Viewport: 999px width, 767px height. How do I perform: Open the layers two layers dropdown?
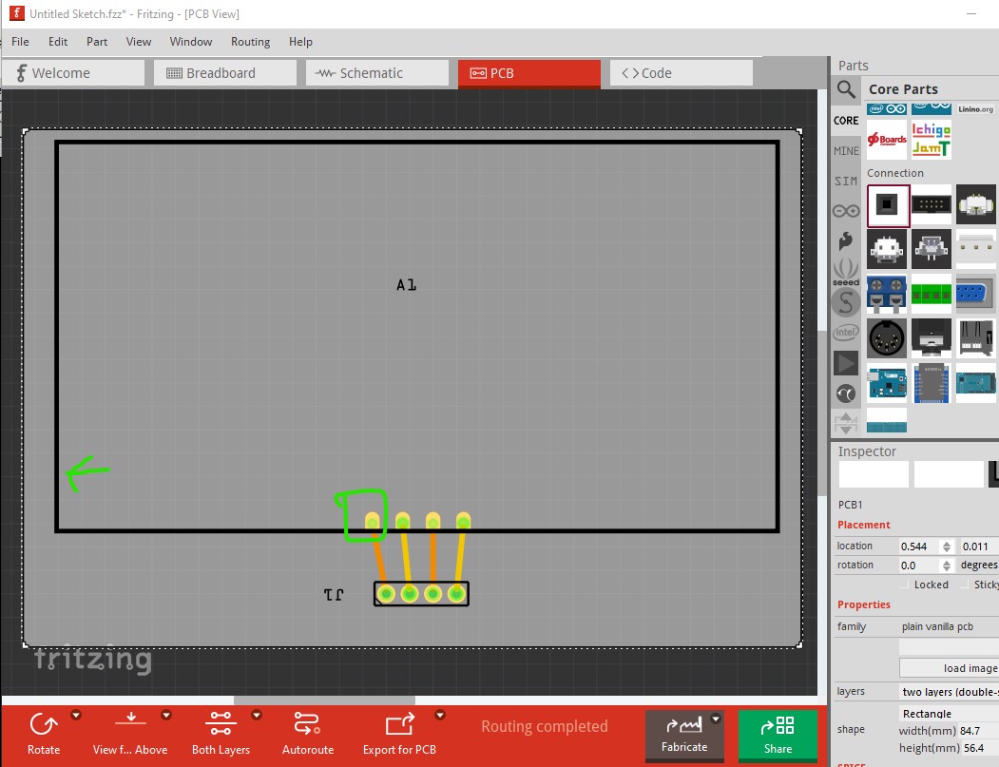950,692
